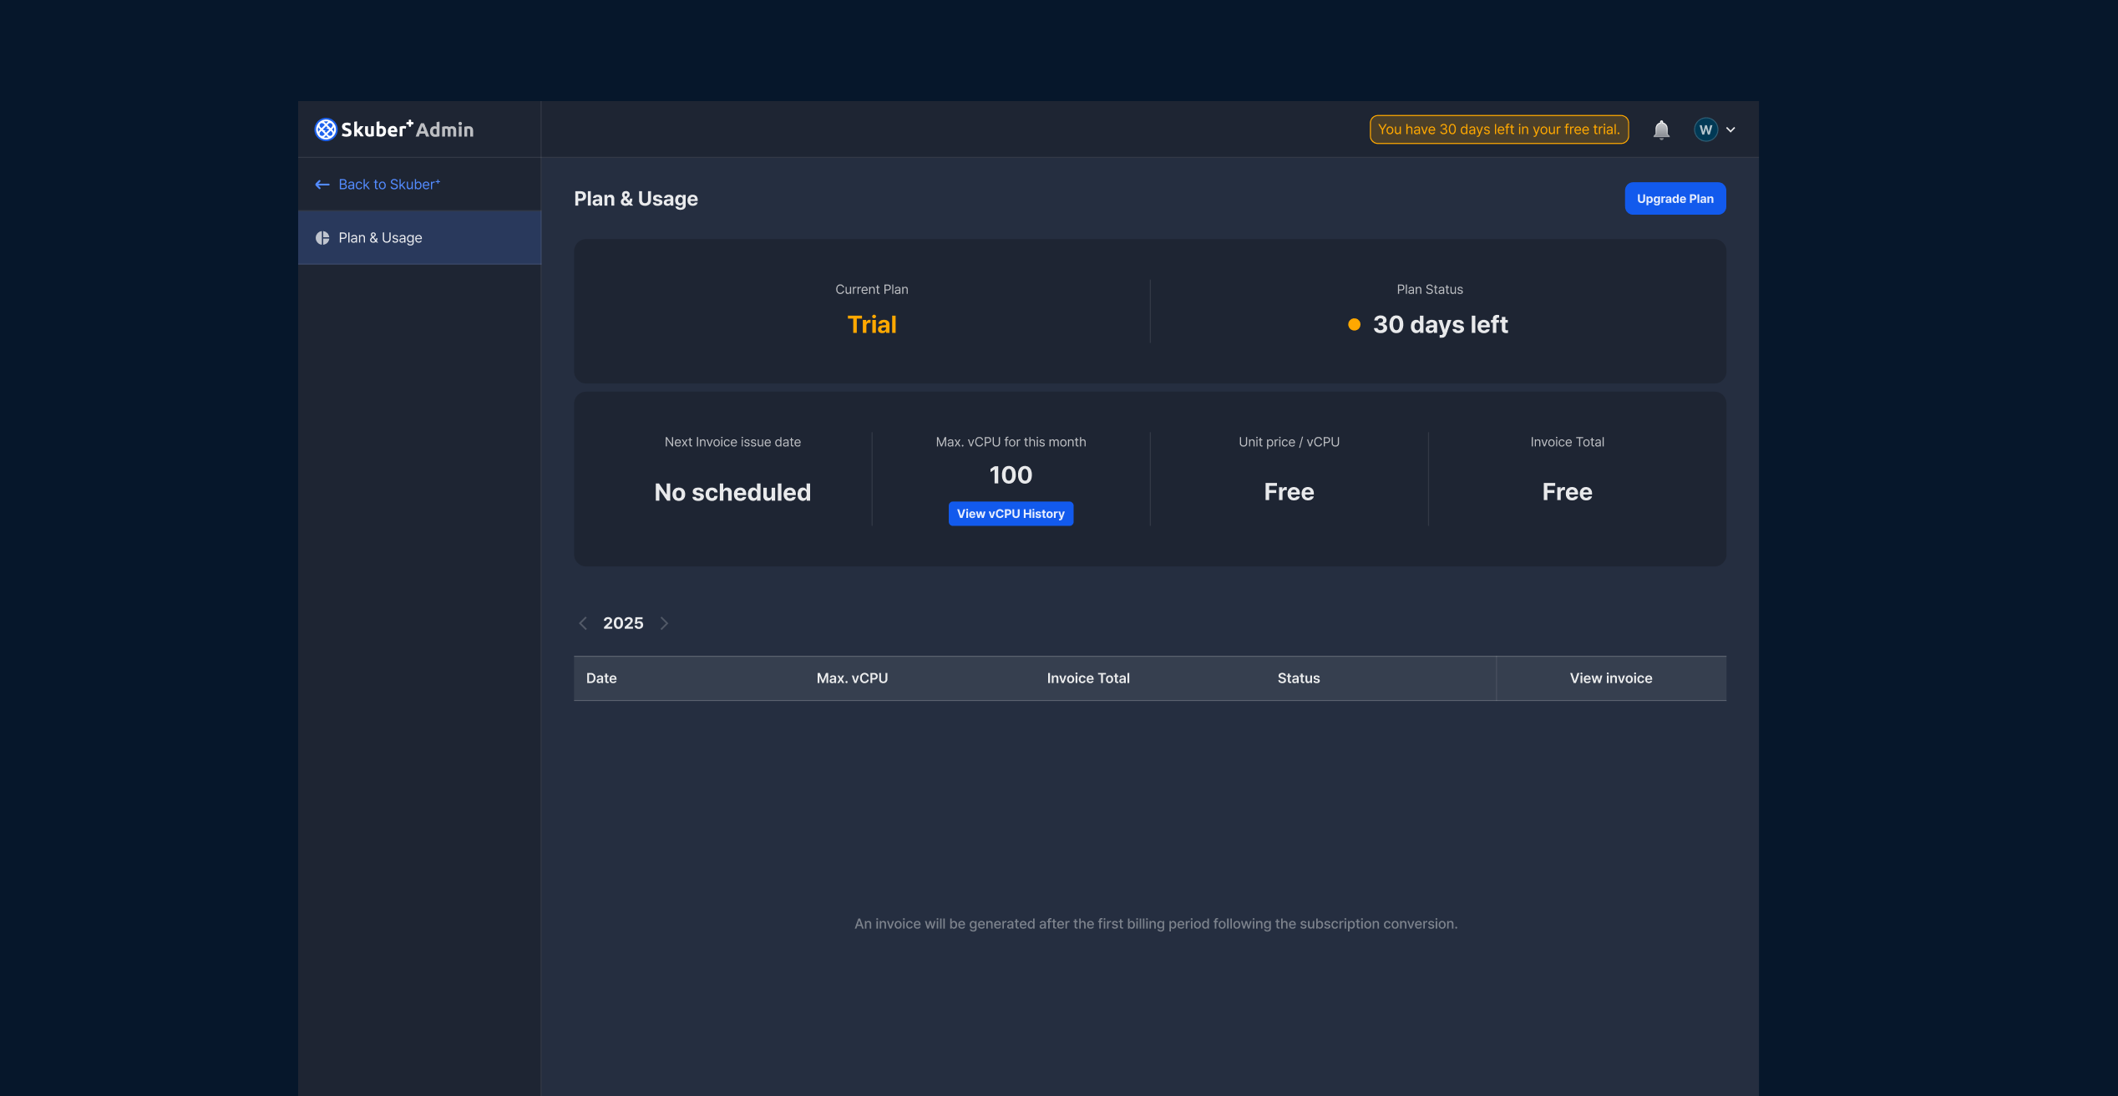Expand the account menu chevron
2118x1096 pixels.
(1731, 129)
